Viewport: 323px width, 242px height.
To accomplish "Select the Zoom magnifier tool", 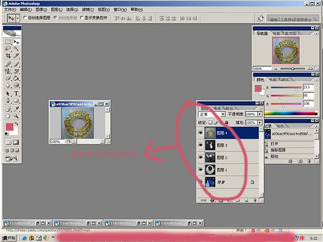I will pyautogui.click(x=16, y=116).
